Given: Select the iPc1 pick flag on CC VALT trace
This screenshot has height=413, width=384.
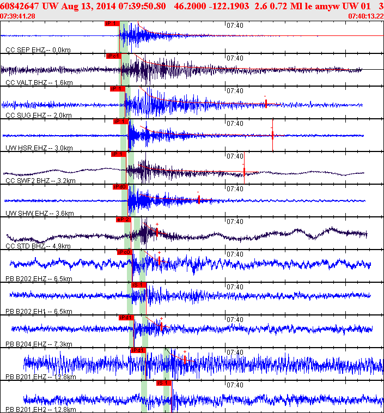Looking at the screenshot, I should click(113, 56).
